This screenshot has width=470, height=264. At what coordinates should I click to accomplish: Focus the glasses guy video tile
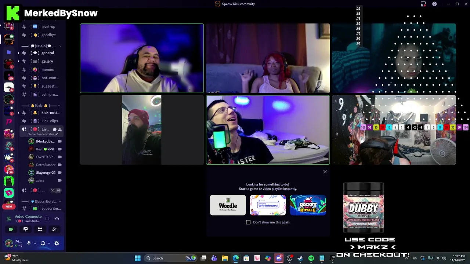pos(268,130)
